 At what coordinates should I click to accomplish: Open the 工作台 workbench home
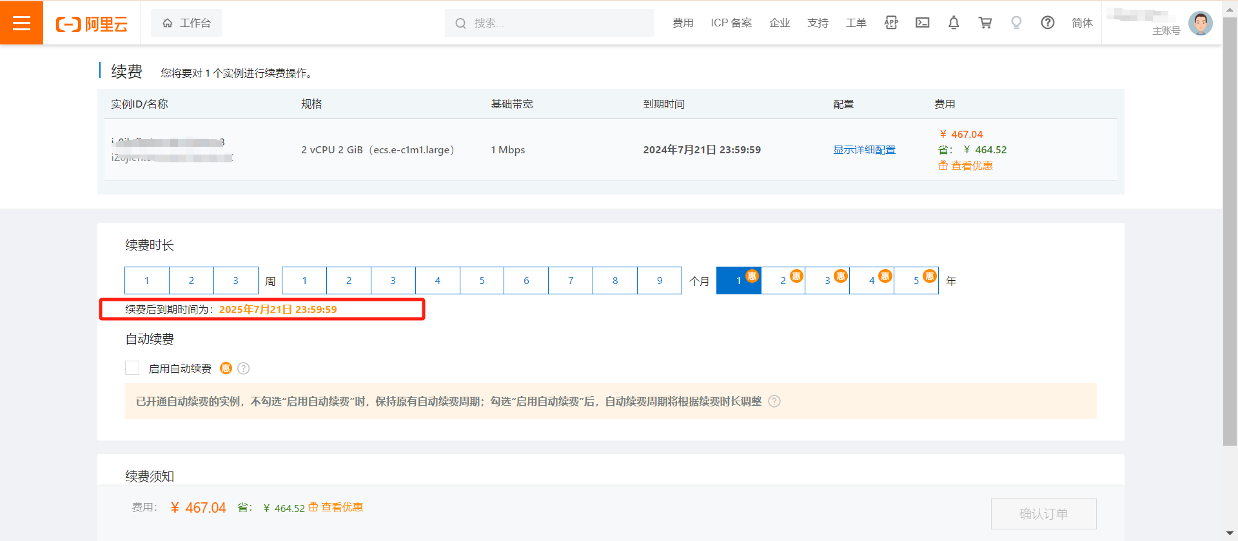pyautogui.click(x=186, y=23)
